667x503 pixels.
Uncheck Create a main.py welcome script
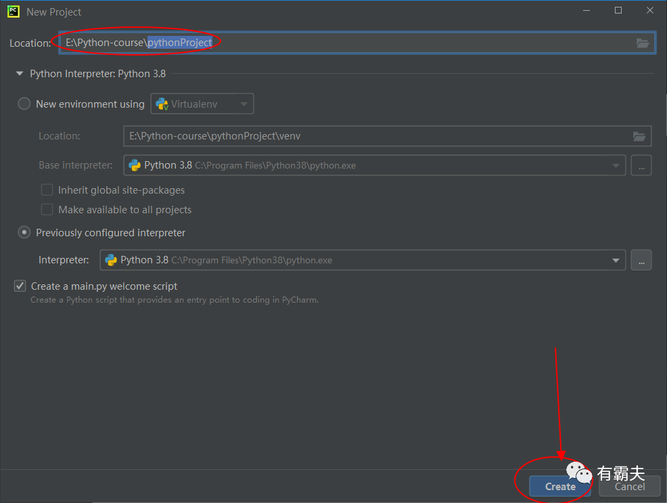pos(20,286)
